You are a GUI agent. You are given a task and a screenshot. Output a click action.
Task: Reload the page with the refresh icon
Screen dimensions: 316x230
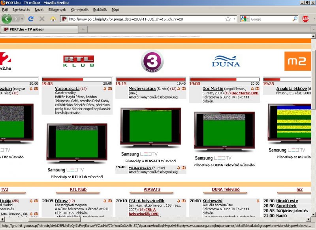(x=31, y=19)
